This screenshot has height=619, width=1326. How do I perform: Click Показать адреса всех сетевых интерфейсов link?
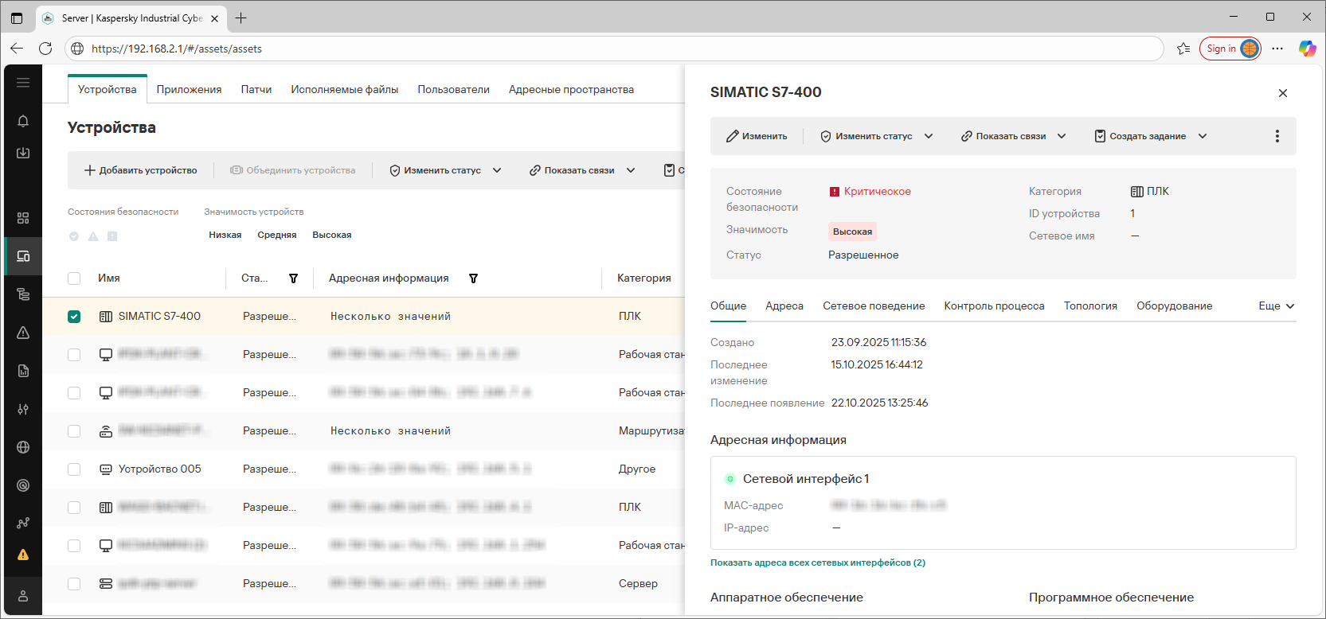[x=817, y=563]
